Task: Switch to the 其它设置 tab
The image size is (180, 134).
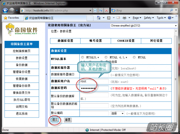Action: (156, 41)
